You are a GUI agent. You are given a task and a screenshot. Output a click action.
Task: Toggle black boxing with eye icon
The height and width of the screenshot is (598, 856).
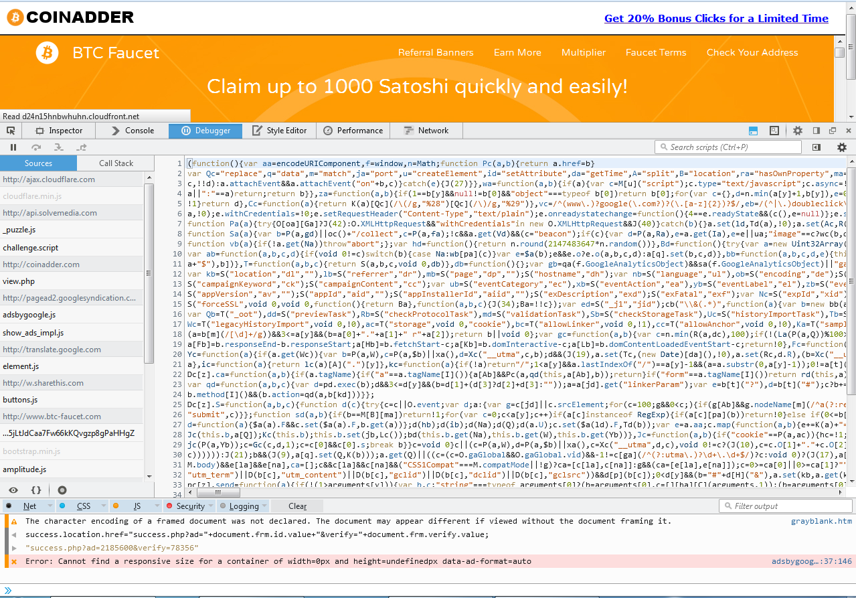pyautogui.click(x=13, y=490)
